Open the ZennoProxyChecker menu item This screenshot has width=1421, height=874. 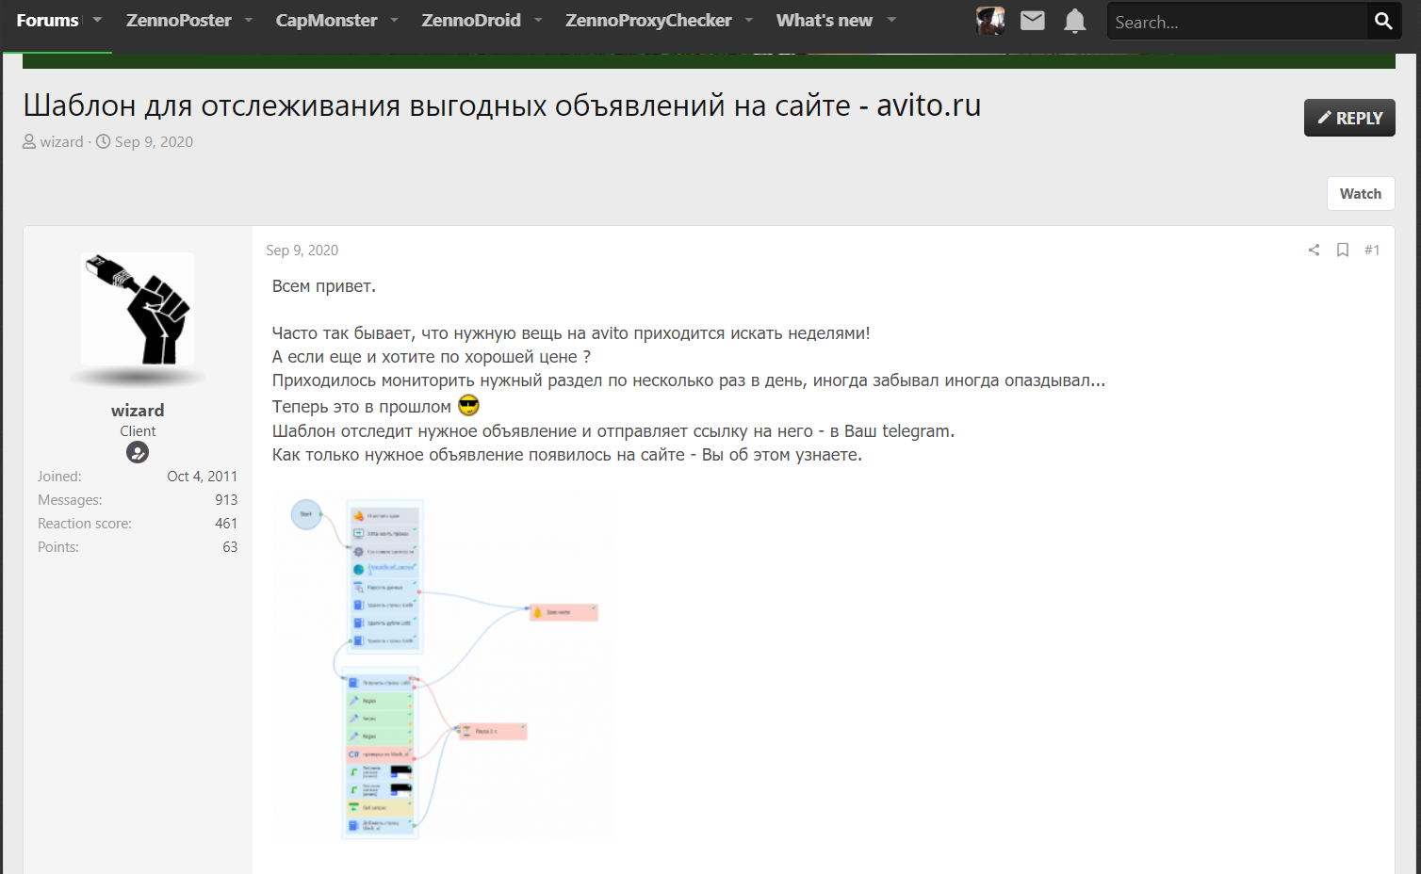tap(648, 21)
